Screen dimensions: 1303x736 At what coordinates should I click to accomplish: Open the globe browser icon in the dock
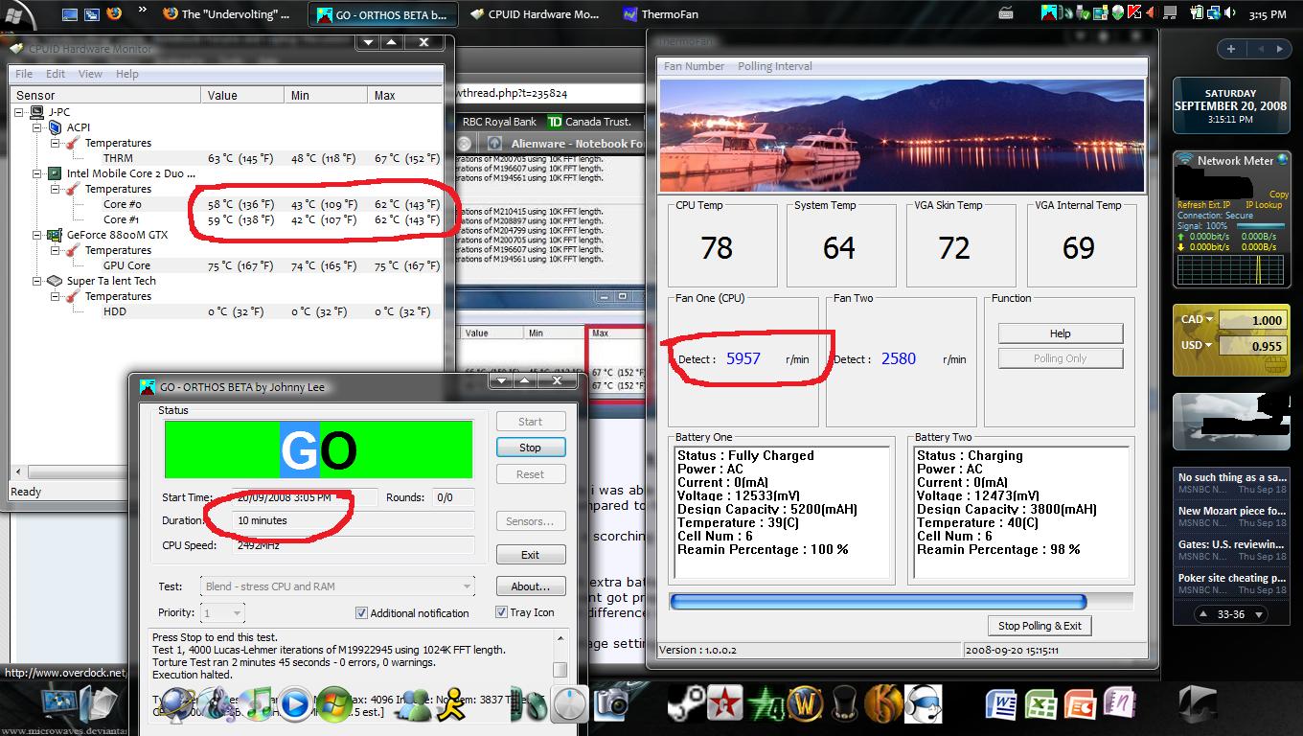[x=177, y=705]
